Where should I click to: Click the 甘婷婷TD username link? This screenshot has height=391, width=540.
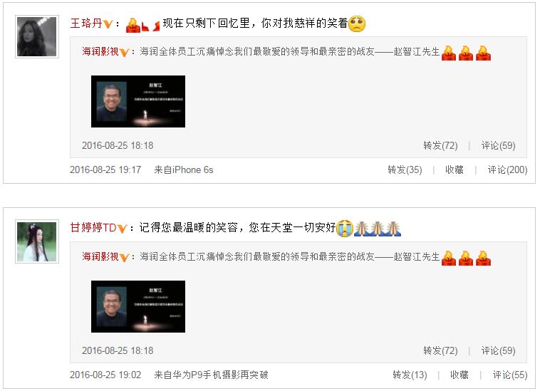[x=93, y=228]
